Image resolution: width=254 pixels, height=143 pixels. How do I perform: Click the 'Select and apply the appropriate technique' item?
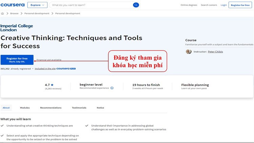pos(43,137)
